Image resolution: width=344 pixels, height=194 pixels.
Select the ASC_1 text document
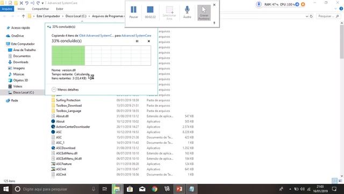60,142
